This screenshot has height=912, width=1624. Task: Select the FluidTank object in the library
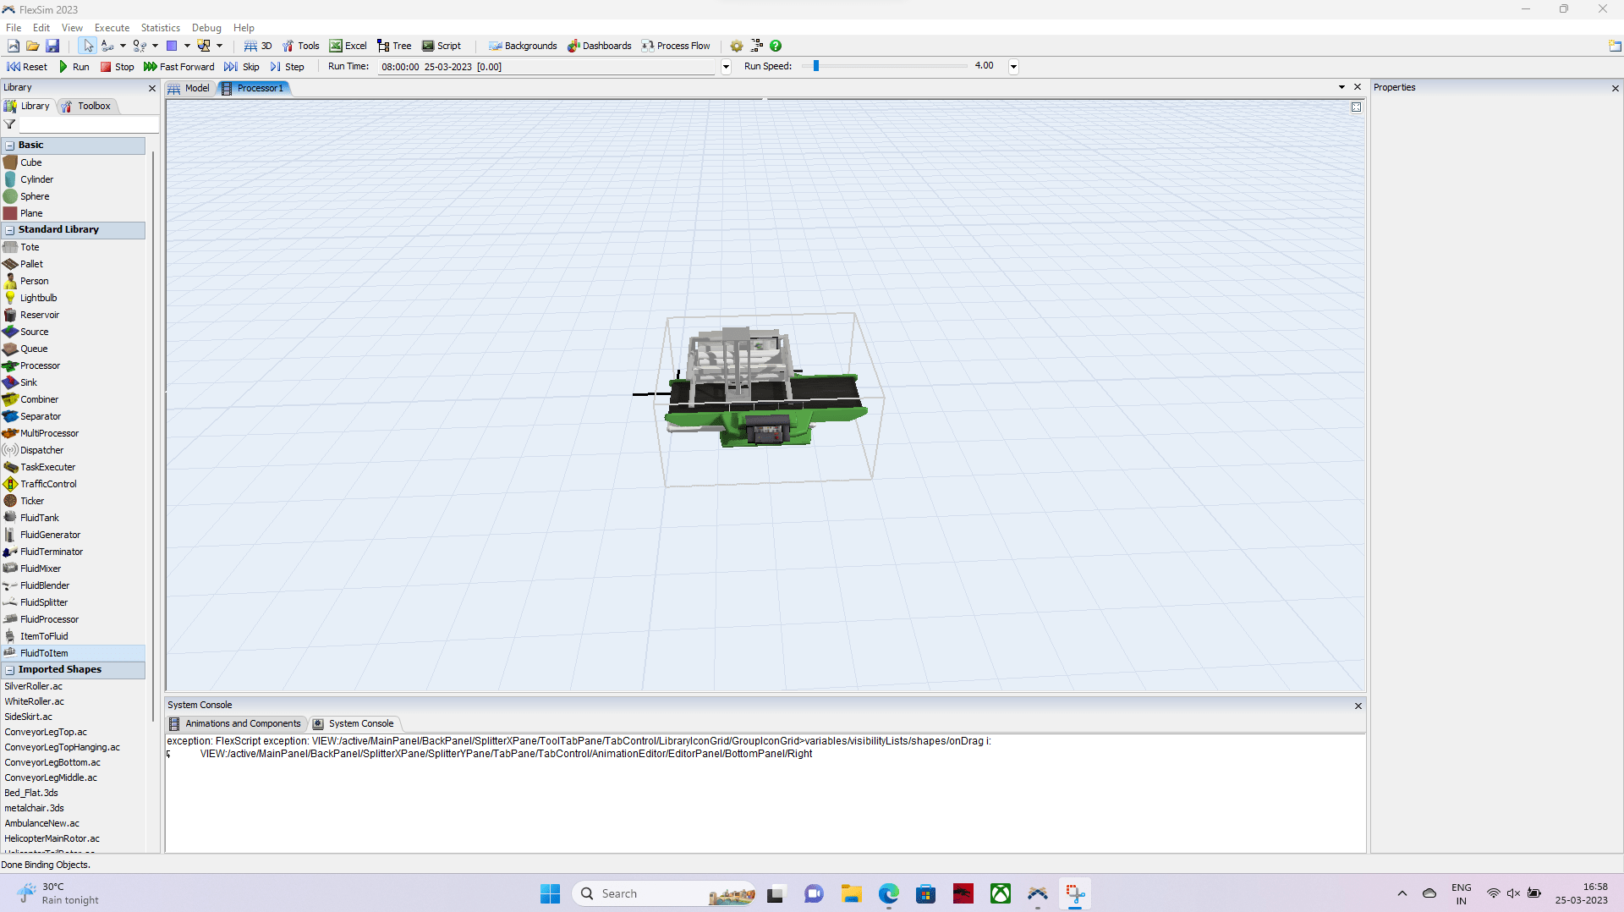pyautogui.click(x=38, y=517)
